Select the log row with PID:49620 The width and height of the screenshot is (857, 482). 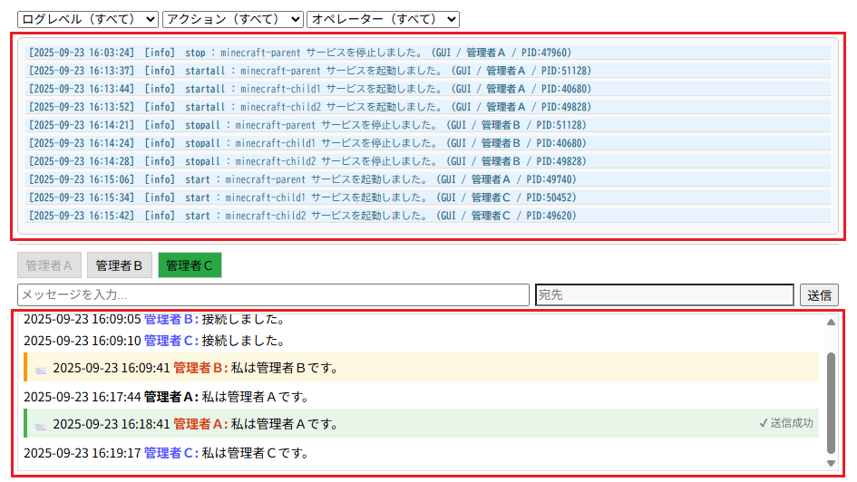(x=428, y=215)
